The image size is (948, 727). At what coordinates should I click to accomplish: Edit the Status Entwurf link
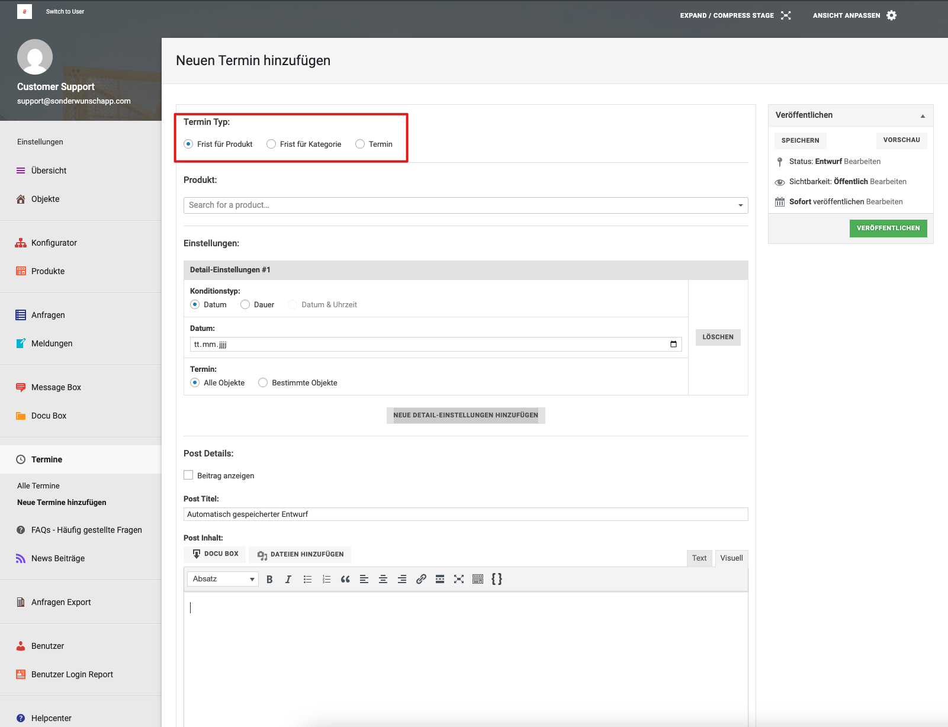click(862, 161)
